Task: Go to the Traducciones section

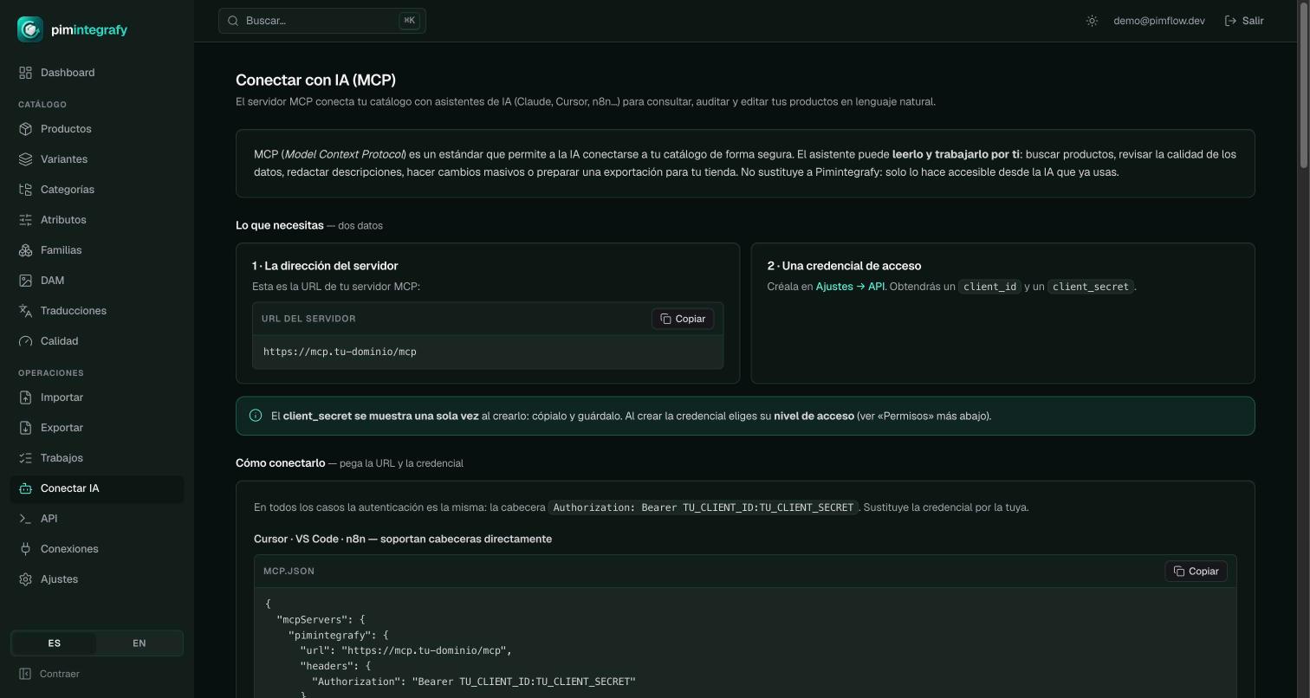Action: pyautogui.click(x=97, y=311)
